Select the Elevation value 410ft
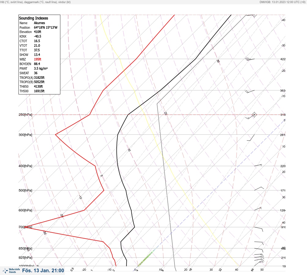The image size is (307, 275). [x=38, y=32]
